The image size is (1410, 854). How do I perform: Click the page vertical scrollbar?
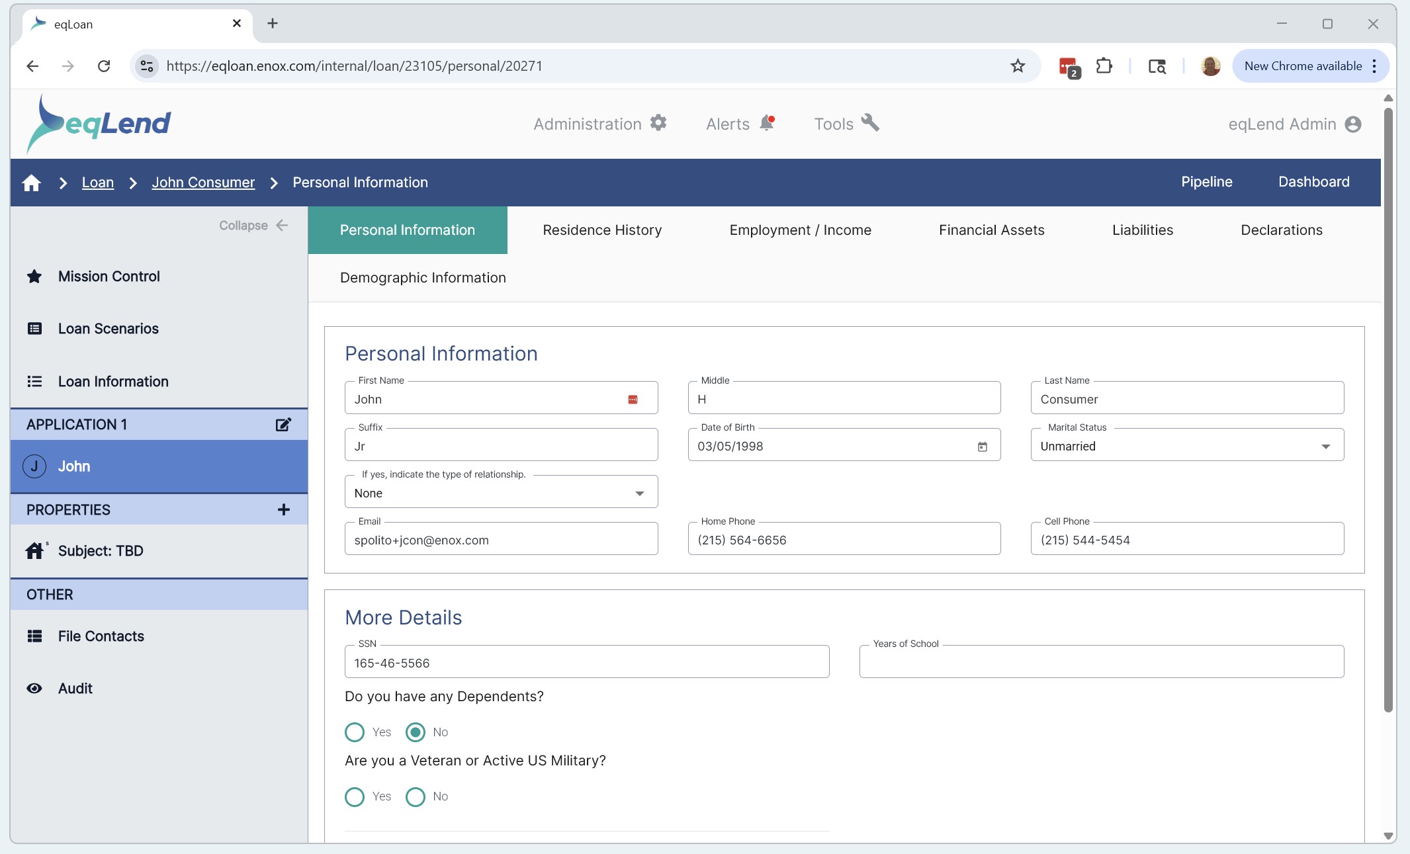pos(1388,410)
